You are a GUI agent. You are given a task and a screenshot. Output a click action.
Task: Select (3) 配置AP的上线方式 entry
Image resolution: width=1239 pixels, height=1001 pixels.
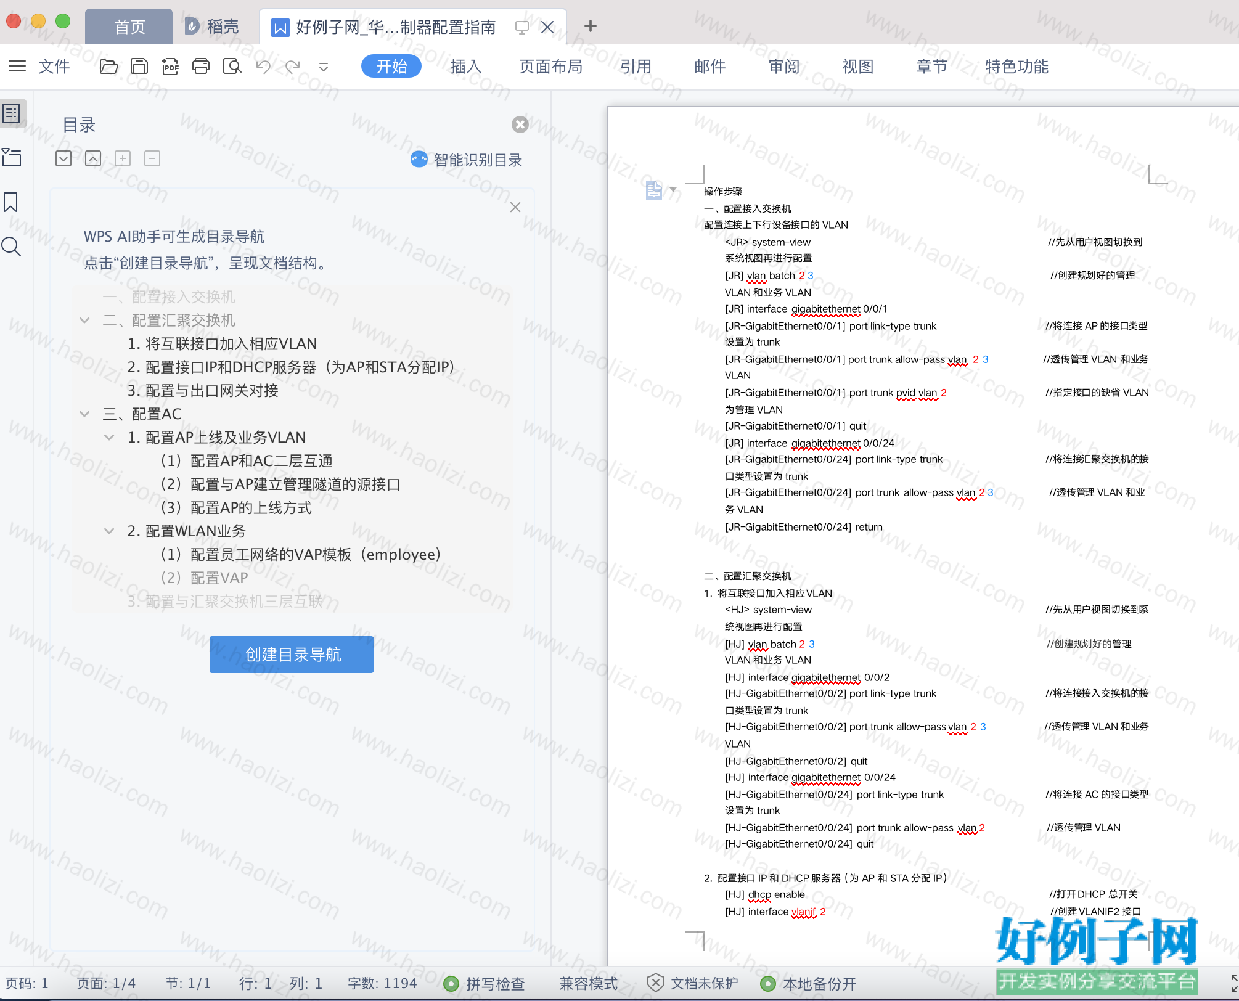pyautogui.click(x=236, y=507)
